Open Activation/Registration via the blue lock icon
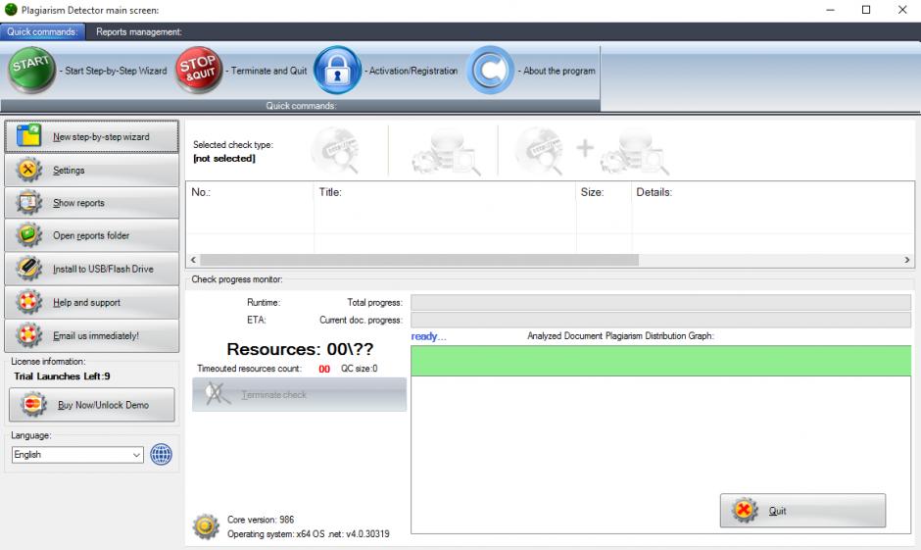 click(337, 71)
